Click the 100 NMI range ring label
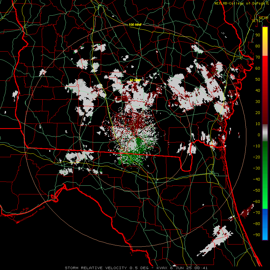270x270 pixels. [135, 25]
